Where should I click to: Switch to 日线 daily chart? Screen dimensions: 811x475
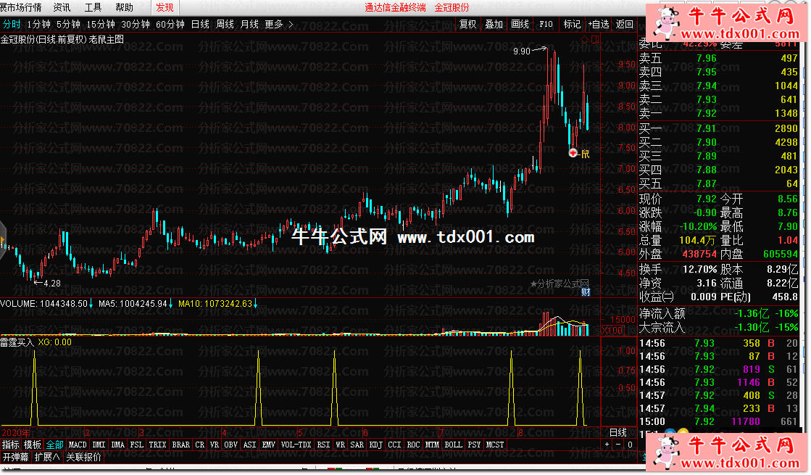200,25
